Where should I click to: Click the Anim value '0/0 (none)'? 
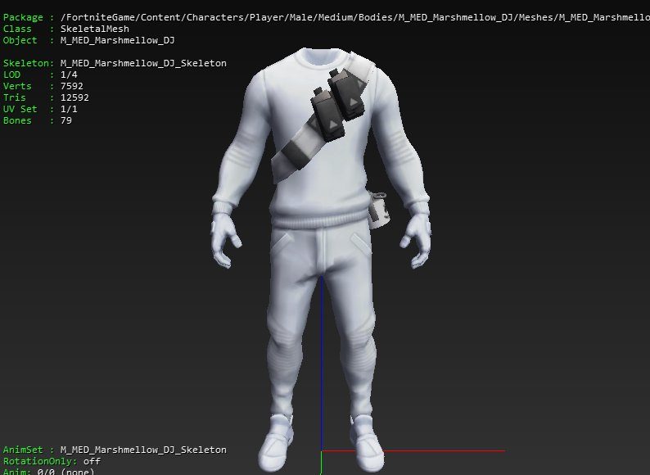66,472
